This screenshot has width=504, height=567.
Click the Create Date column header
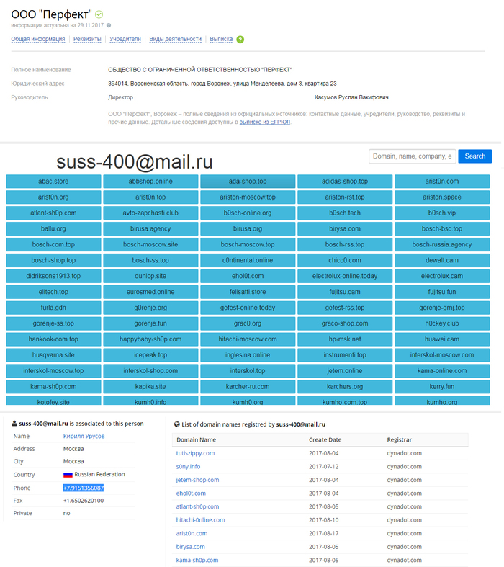(x=325, y=439)
